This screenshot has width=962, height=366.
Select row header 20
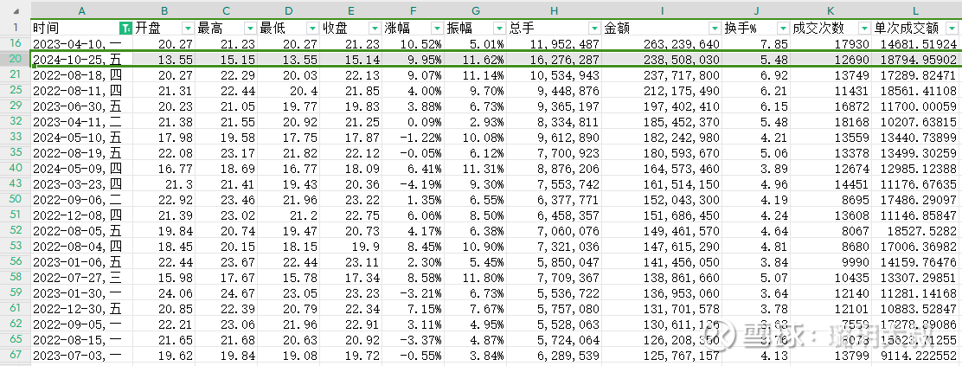coord(16,59)
